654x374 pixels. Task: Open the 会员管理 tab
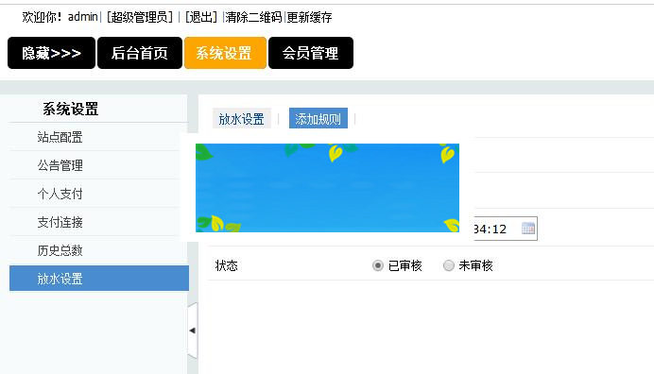pyautogui.click(x=311, y=53)
